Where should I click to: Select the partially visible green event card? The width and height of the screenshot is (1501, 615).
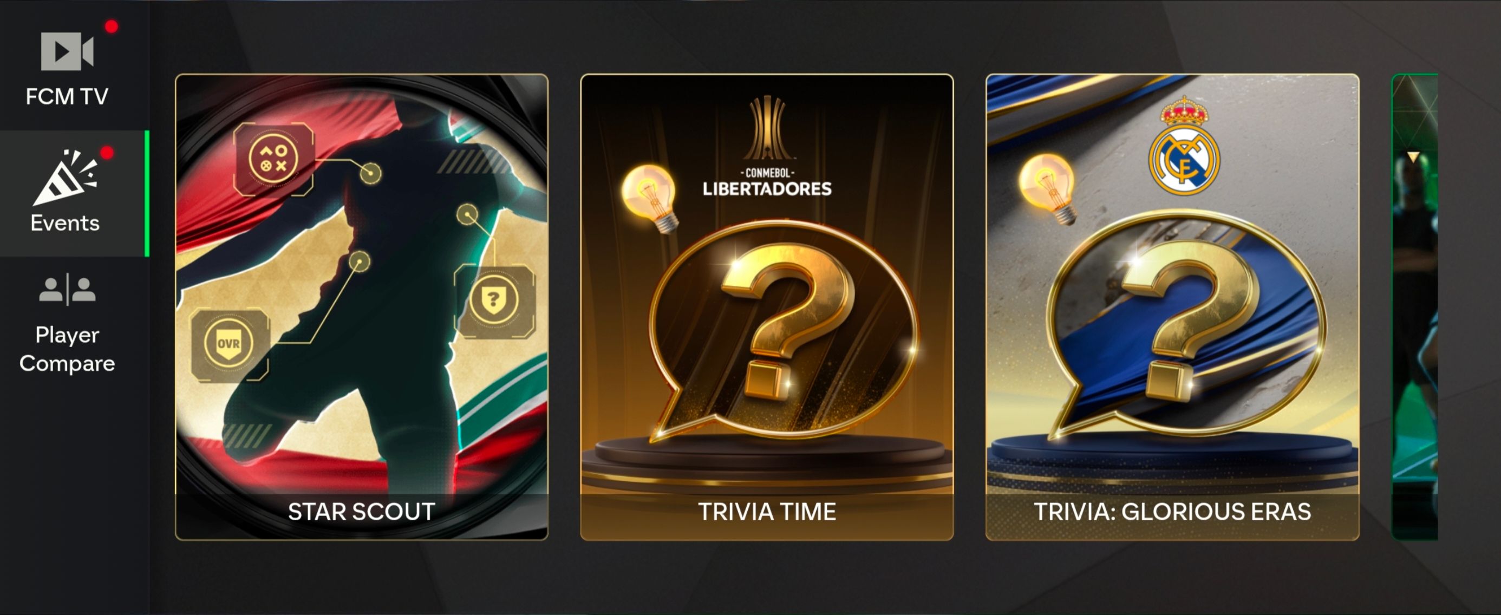tap(1415, 307)
